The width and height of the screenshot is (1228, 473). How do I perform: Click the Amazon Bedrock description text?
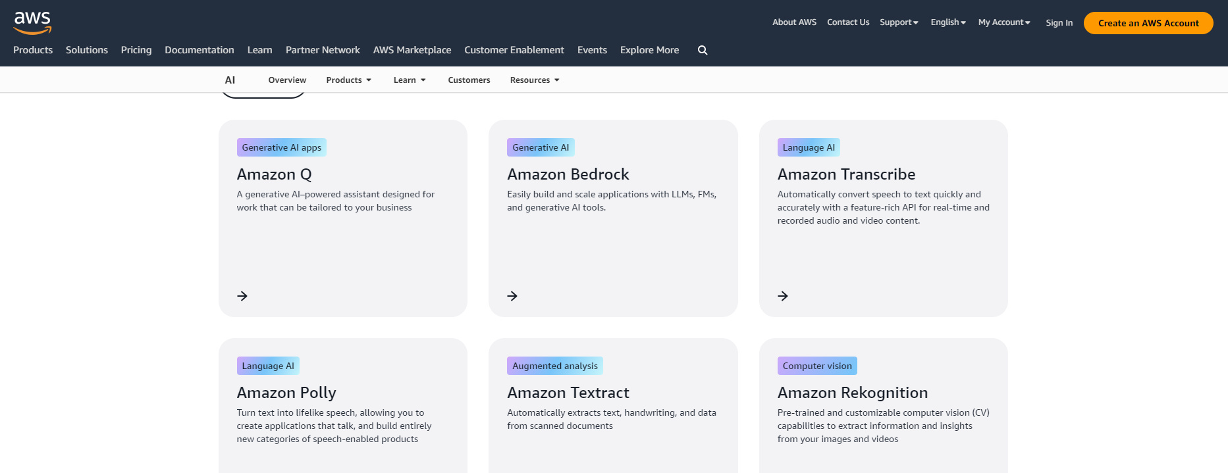pos(612,201)
